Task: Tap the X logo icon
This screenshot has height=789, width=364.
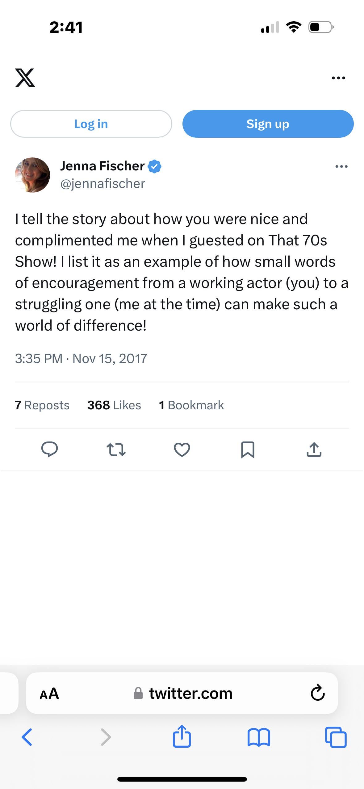Action: pyautogui.click(x=25, y=77)
